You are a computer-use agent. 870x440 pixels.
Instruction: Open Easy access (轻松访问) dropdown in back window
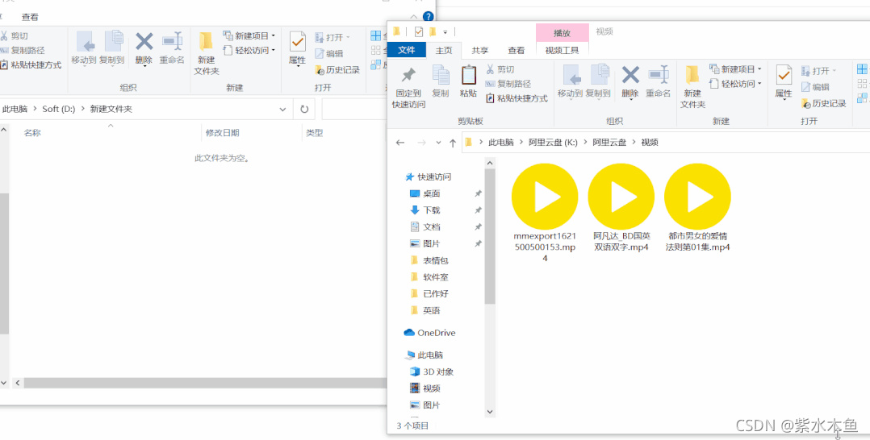[x=249, y=50]
